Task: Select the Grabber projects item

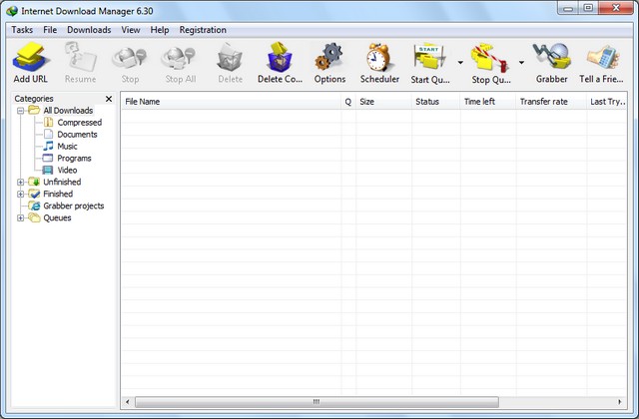Action: pyautogui.click(x=73, y=206)
